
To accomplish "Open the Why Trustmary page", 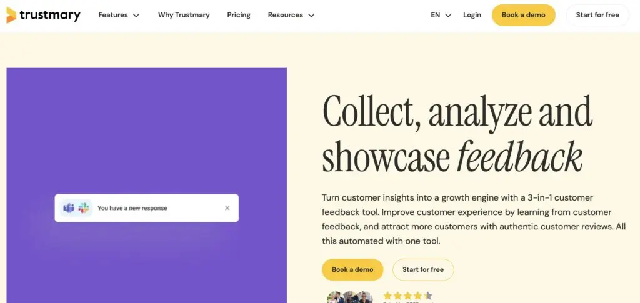I will click(x=184, y=15).
